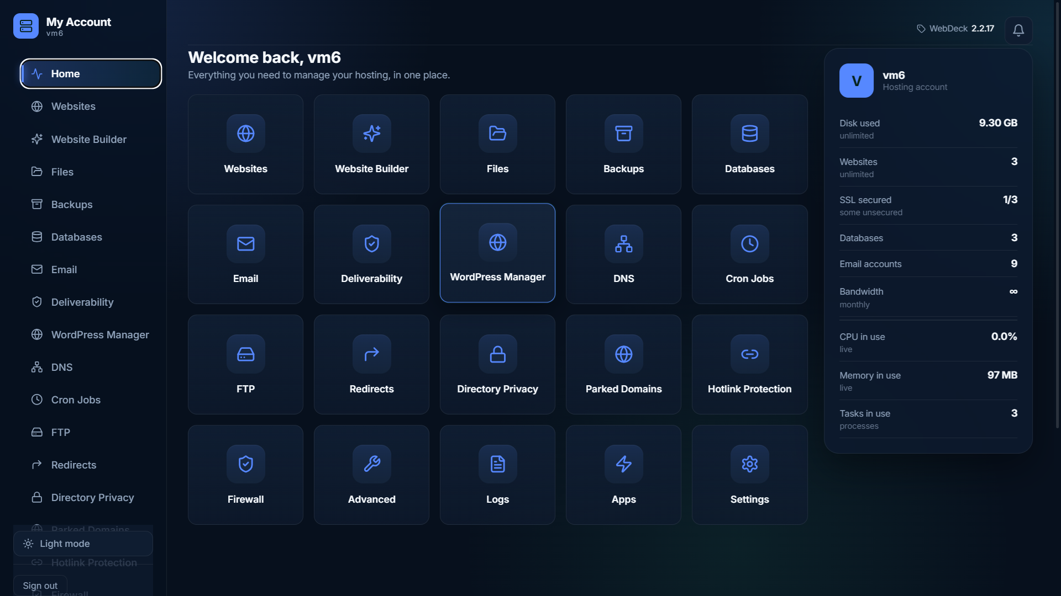Click the My Account server logo icon
This screenshot has height=596, width=1061.
coord(26,26)
